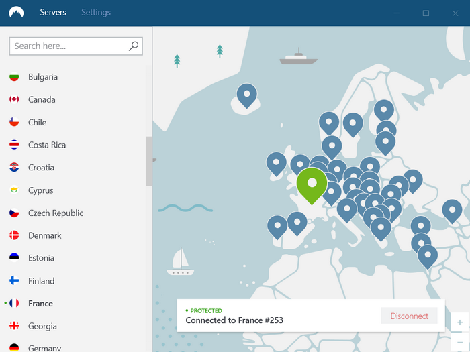Click the Cyprus flag icon

14,190
